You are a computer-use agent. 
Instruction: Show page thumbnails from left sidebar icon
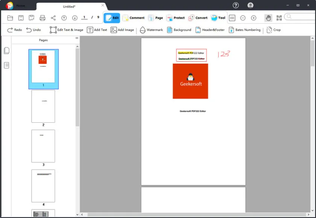pos(6,51)
